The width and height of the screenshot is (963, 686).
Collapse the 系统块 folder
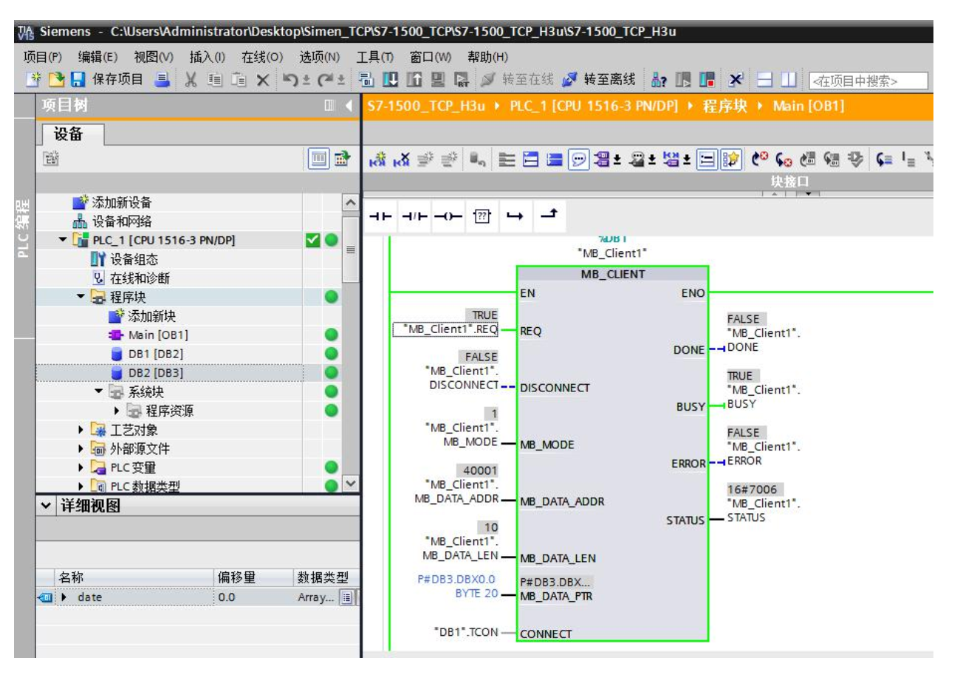(x=98, y=391)
